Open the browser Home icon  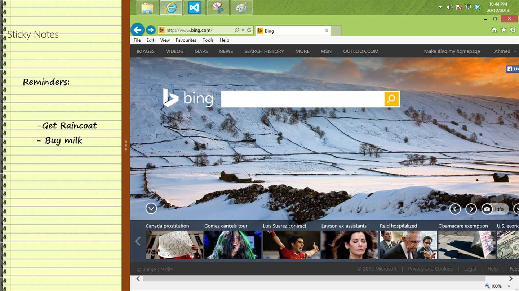(x=494, y=30)
